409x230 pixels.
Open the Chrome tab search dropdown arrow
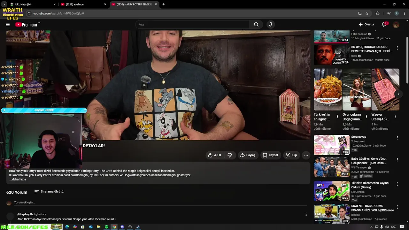pos(4,4)
